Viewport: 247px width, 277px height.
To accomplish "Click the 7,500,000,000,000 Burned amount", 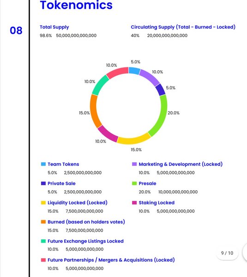I will click(84, 230).
